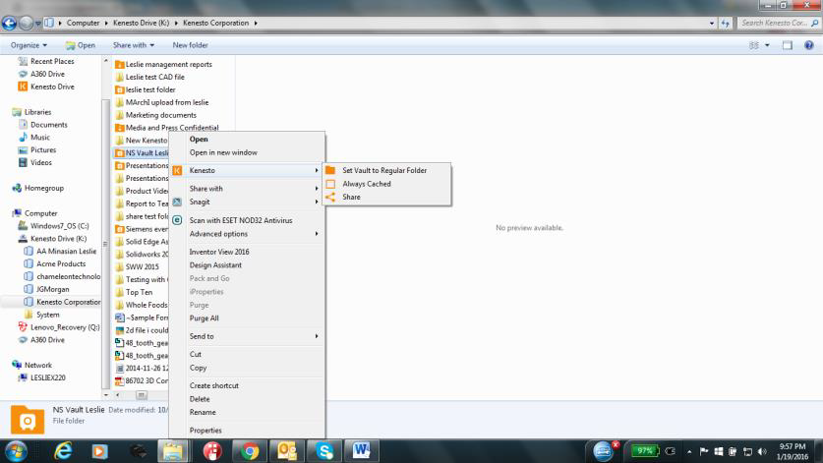Viewport: 823px width, 463px height.
Task: Click the Leslie management reports folder
Action: tap(164, 64)
